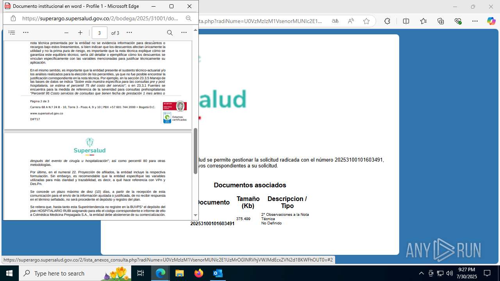Image resolution: width=500 pixels, height=281 pixels.
Task: Click the zoom magnifier in popup address bar
Action: tap(189, 18)
